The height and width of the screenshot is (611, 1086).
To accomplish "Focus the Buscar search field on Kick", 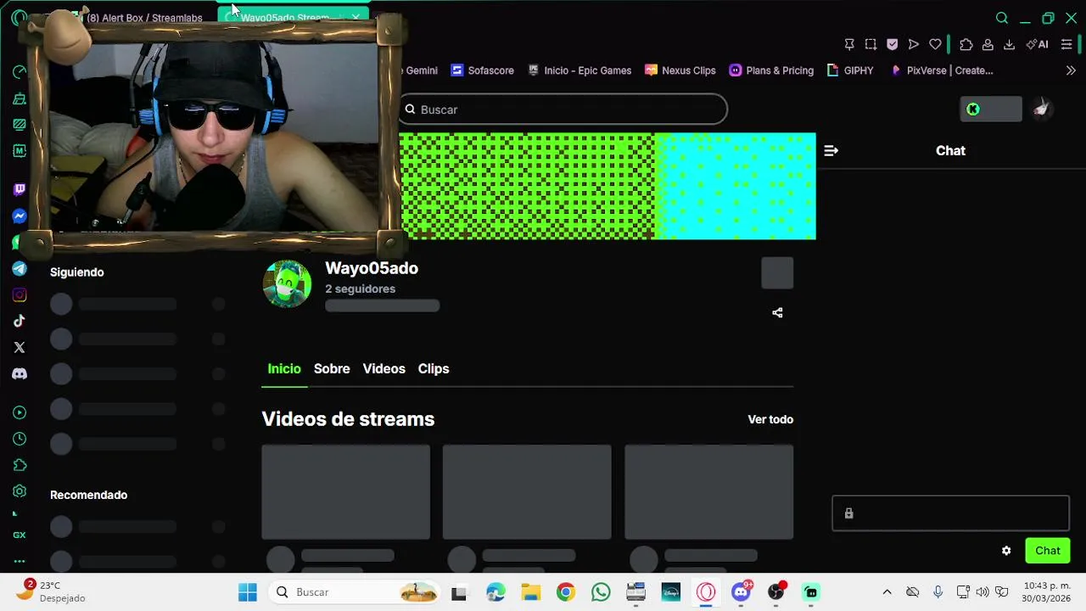I will point(563,109).
